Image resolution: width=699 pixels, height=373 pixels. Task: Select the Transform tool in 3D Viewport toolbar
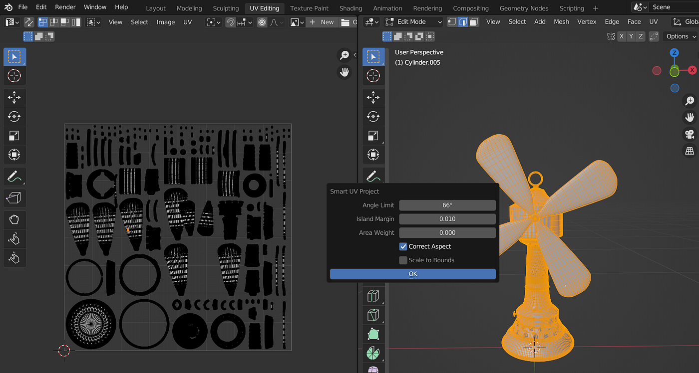click(x=373, y=155)
